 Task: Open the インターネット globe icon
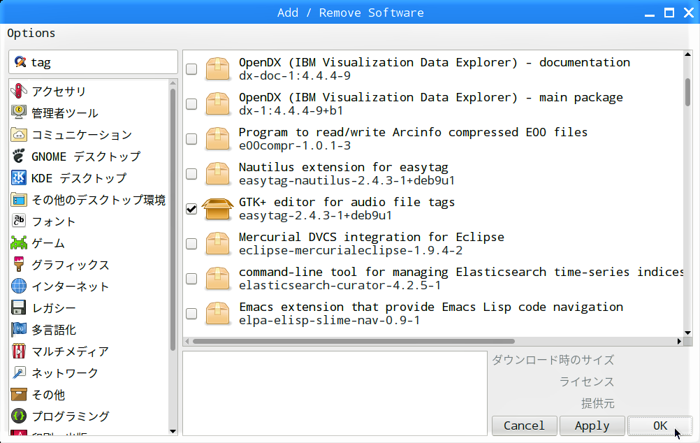(19, 286)
